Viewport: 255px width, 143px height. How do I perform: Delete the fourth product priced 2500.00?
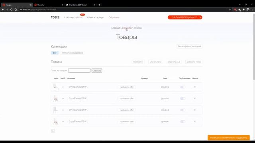195,122
